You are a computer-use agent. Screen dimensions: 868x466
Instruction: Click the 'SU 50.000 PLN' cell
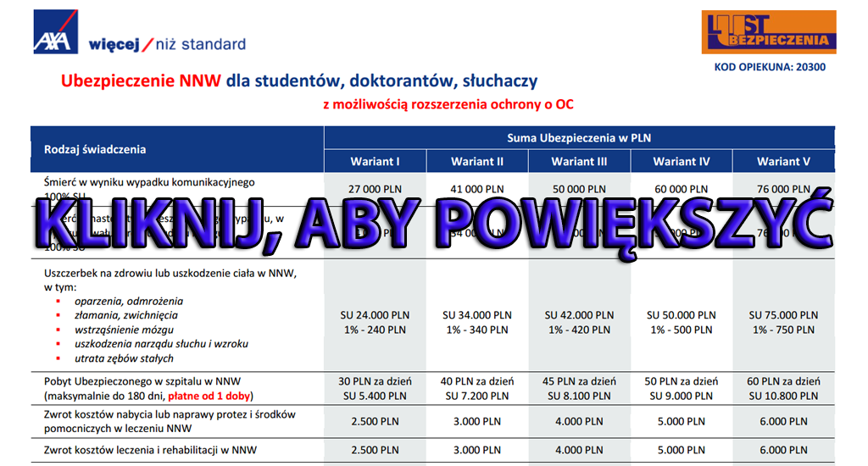coord(682,315)
